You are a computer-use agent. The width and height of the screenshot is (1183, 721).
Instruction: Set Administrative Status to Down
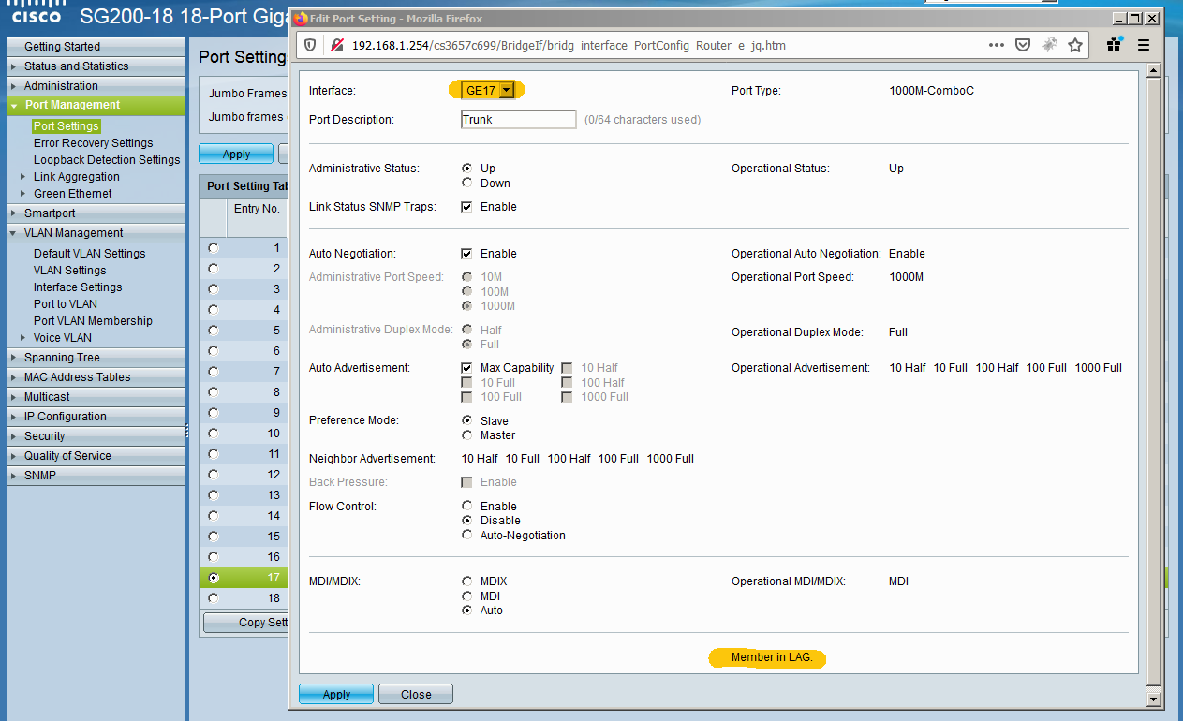(x=466, y=184)
